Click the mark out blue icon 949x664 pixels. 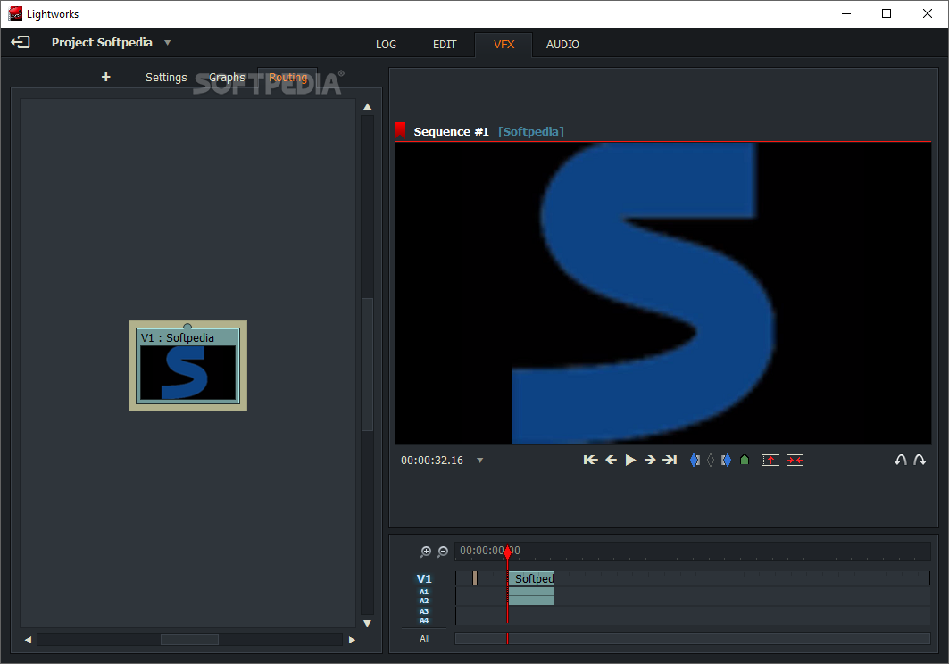coord(727,460)
